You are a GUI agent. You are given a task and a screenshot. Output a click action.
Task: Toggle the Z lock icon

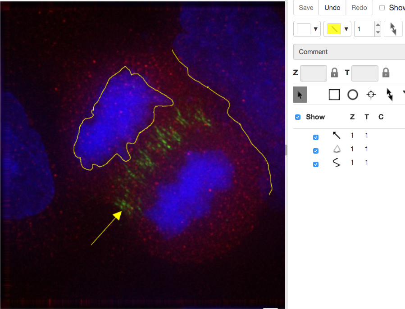[x=334, y=73]
